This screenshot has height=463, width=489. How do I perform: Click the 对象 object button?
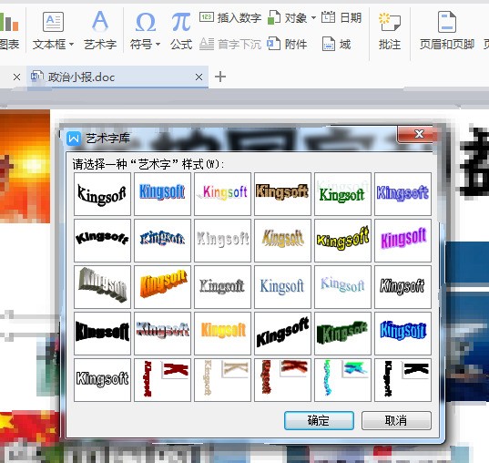click(x=287, y=18)
